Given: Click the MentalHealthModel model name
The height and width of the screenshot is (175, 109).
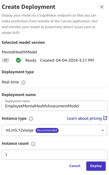Looking at the screenshot, I should pos(19,52).
